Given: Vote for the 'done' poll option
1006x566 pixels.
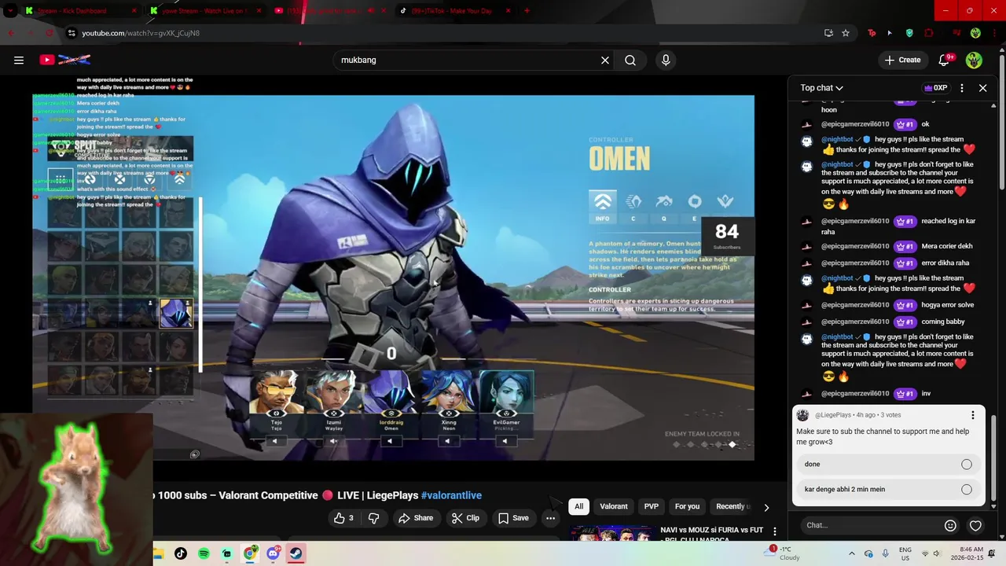Looking at the screenshot, I should 888,464.
